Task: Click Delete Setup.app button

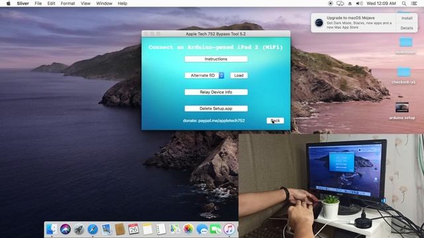Action: point(216,108)
